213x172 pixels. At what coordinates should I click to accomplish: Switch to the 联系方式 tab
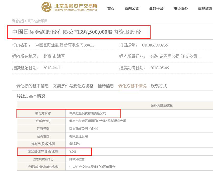click(x=159, y=86)
